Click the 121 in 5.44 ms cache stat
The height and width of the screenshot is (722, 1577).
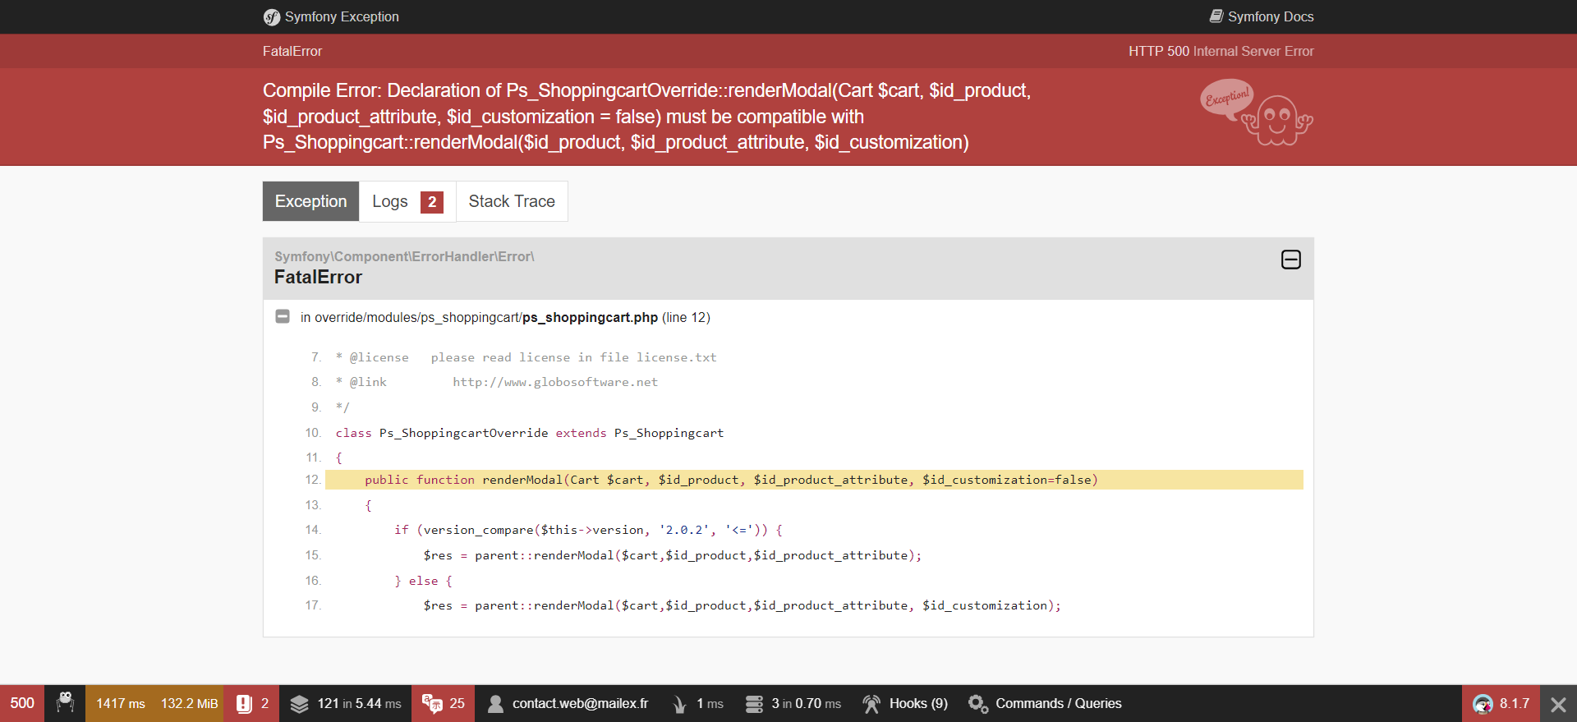[359, 703]
